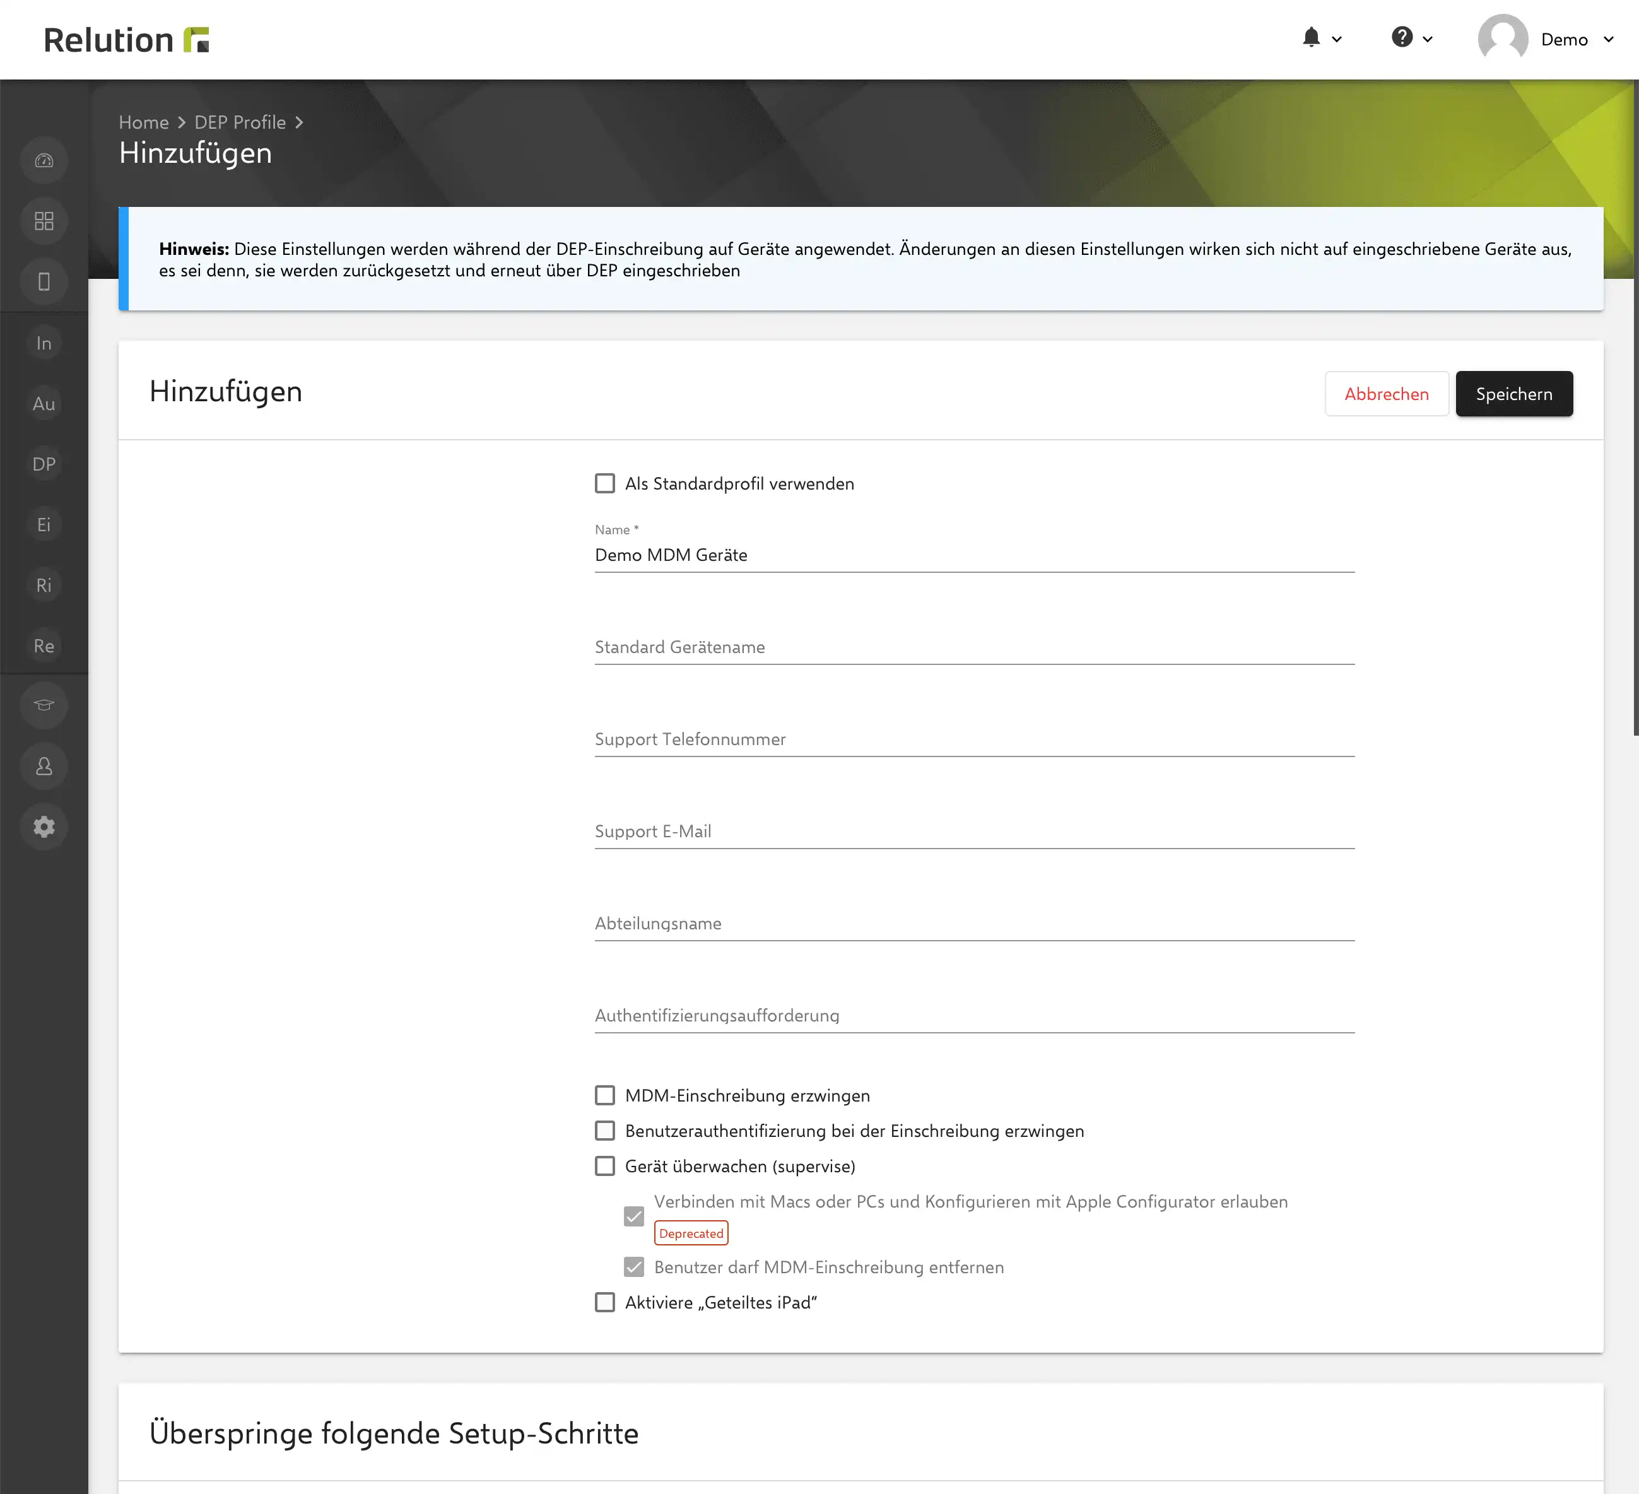Select the 'Ei' sidebar item
The width and height of the screenshot is (1639, 1494).
pyautogui.click(x=44, y=524)
